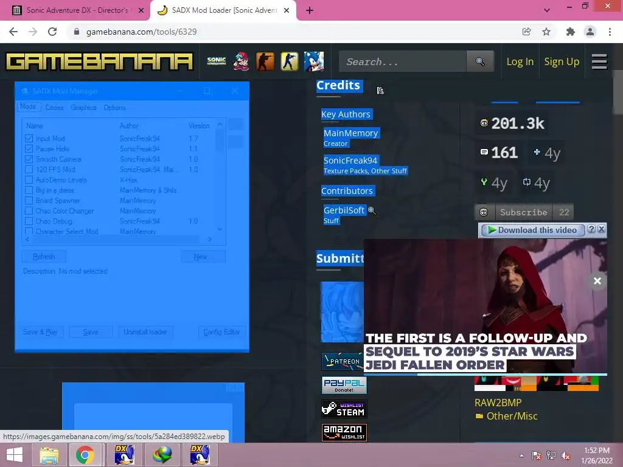
Task: Show hidden system tray icons
Action: coord(521,455)
